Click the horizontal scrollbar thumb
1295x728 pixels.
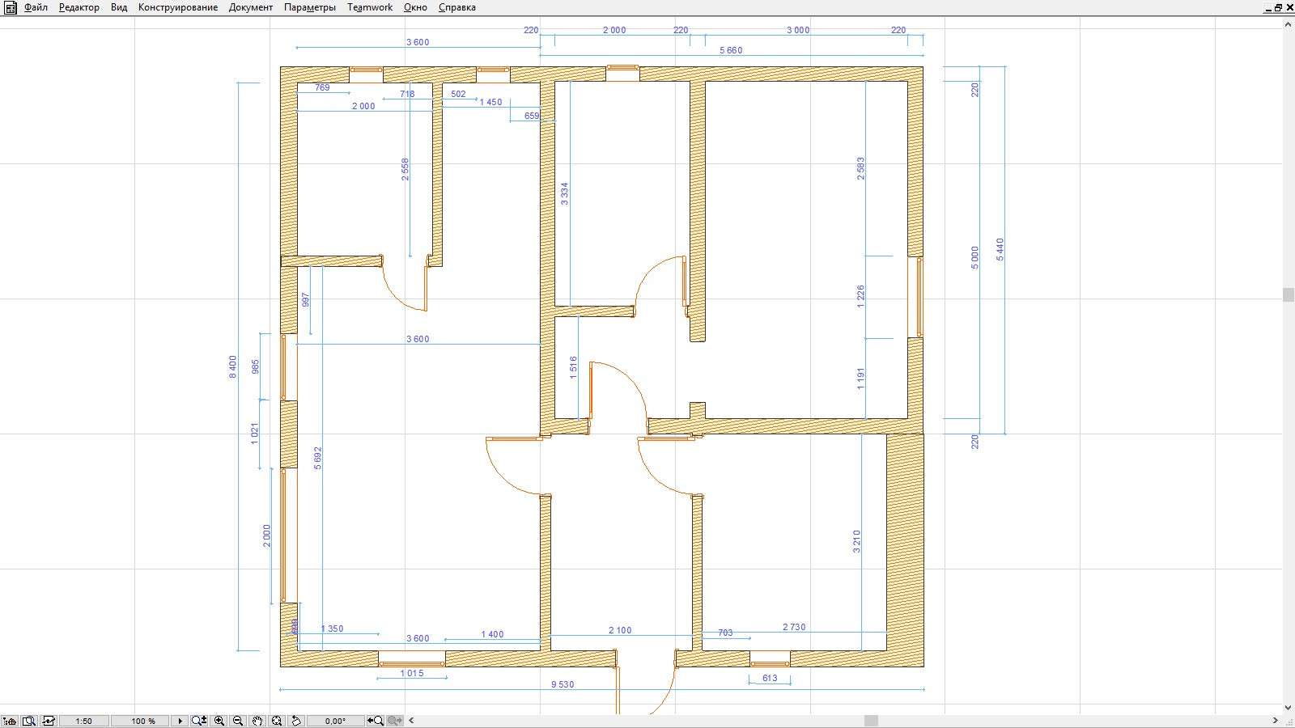[x=871, y=721]
